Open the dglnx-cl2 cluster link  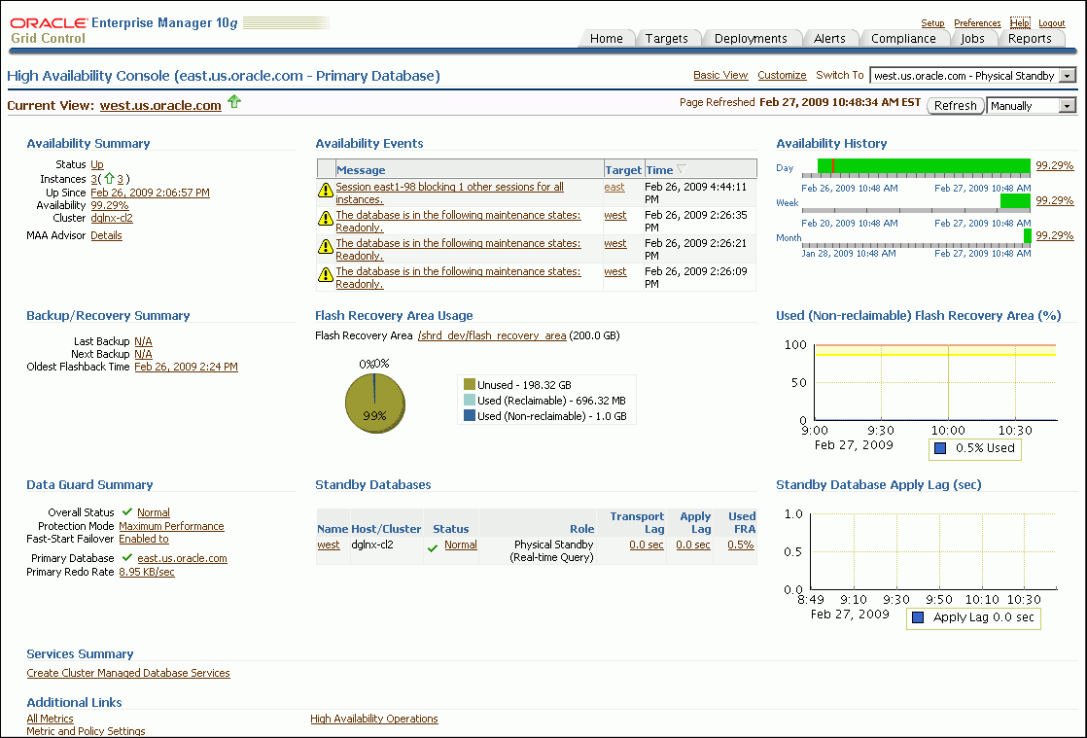coord(112,218)
